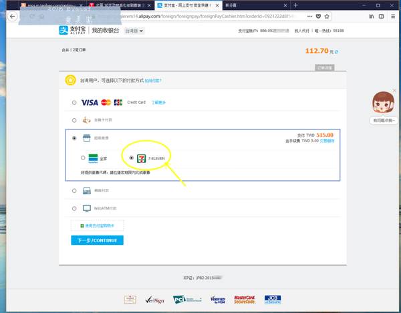Click the PCI badge in the footer
401x313 pixels.
coord(187,300)
